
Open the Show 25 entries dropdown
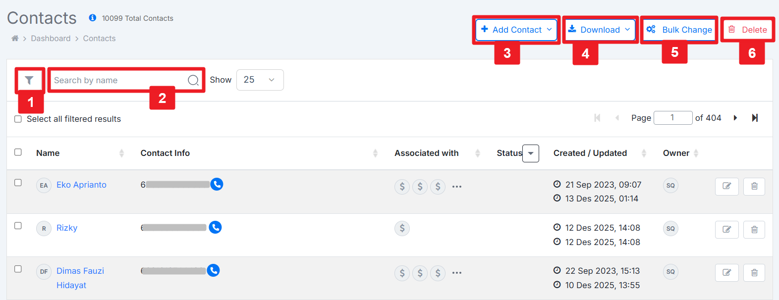click(260, 80)
